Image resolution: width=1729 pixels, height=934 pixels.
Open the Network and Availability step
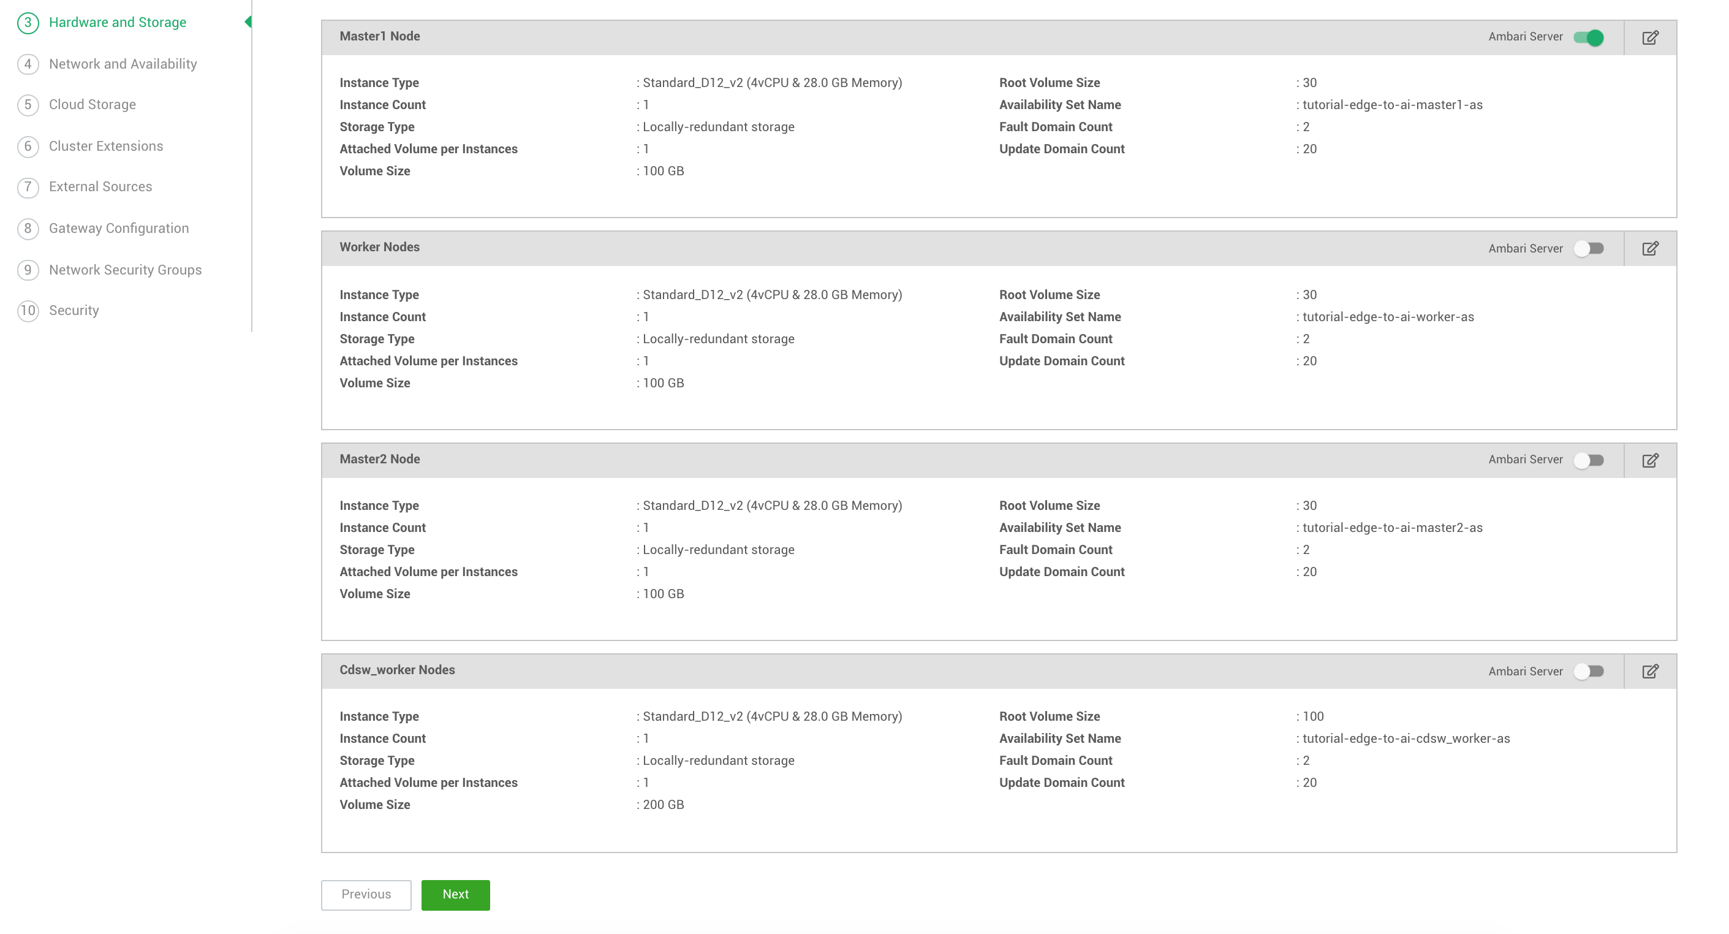(122, 64)
